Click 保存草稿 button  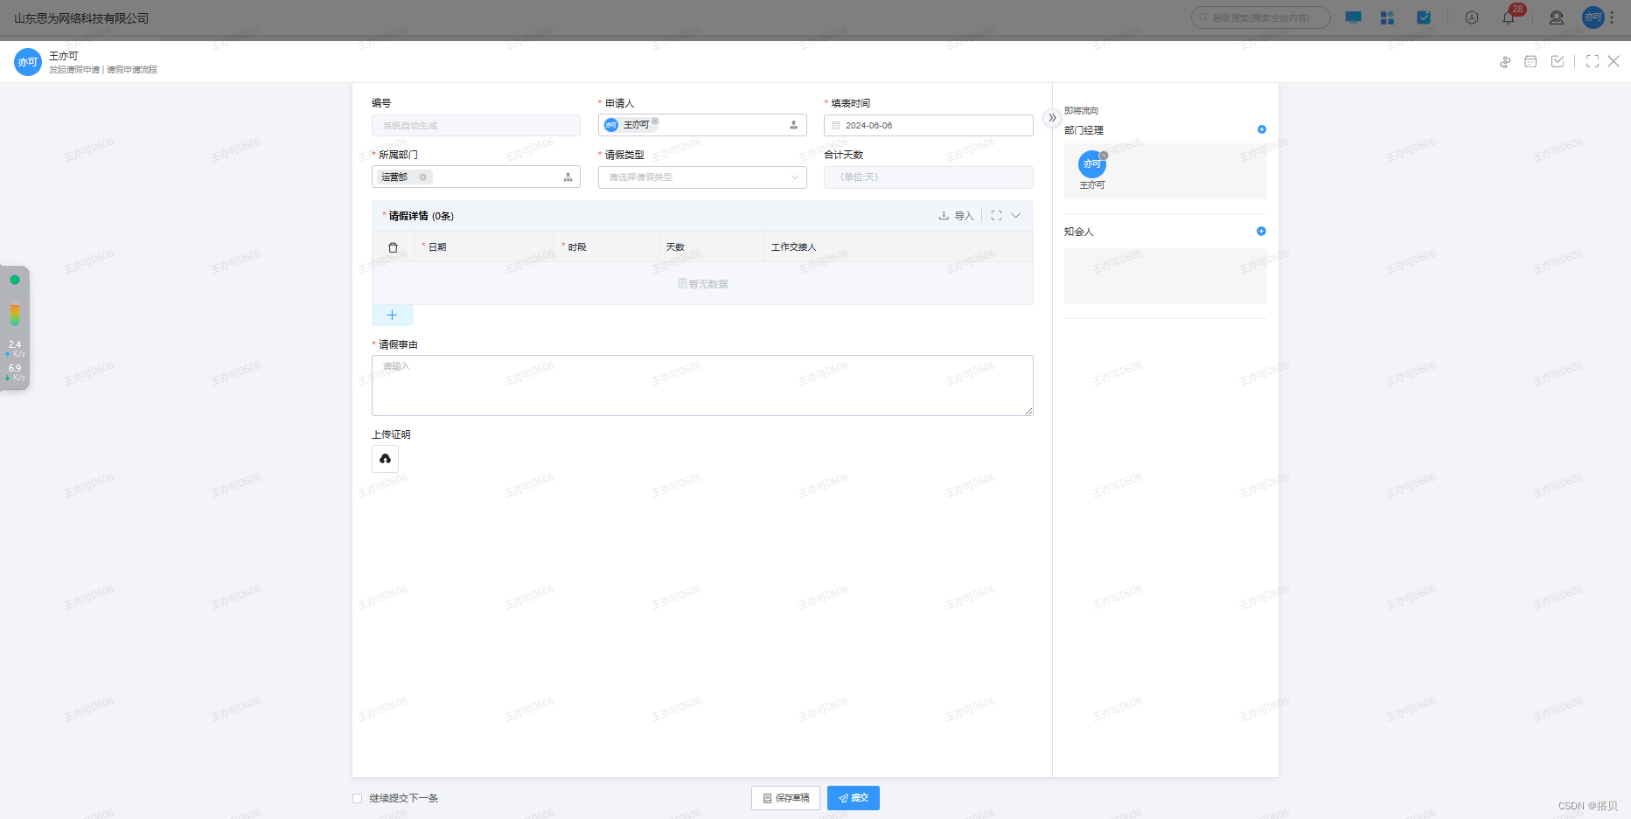tap(785, 798)
